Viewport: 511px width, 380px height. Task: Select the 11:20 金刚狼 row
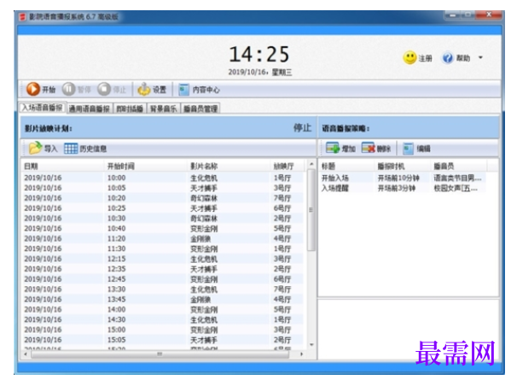coord(163,238)
